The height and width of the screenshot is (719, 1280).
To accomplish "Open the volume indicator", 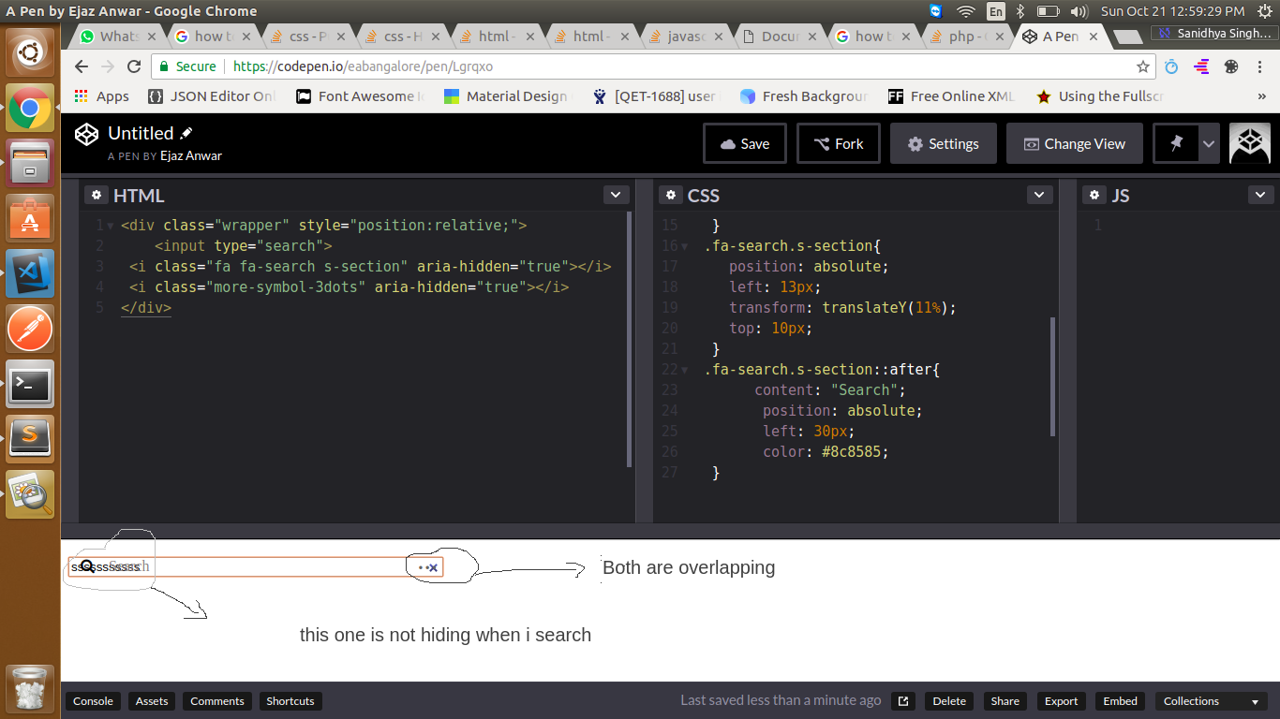I will coord(1078,11).
